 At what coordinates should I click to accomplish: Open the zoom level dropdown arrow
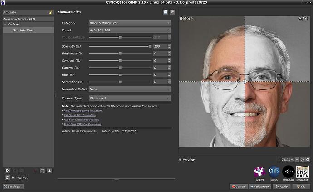(297, 160)
